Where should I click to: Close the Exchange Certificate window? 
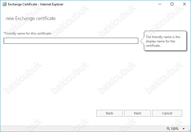click(185, 4)
